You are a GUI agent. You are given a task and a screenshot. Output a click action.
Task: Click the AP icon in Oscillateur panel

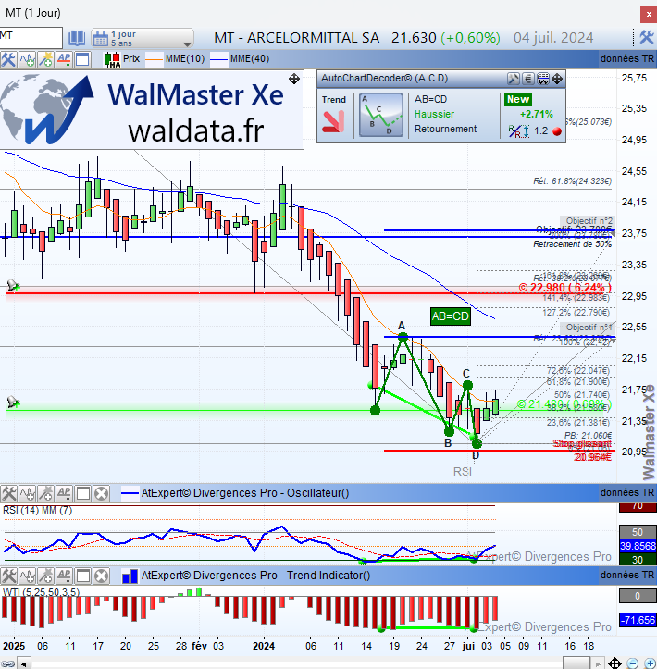(x=65, y=493)
